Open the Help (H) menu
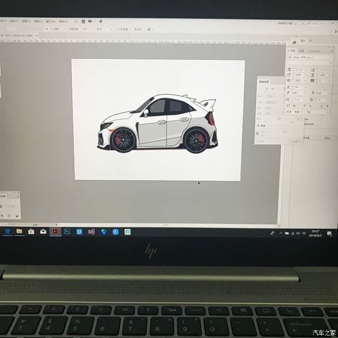Image resolution: width=338 pixels, height=338 pixels. pos(64,21)
